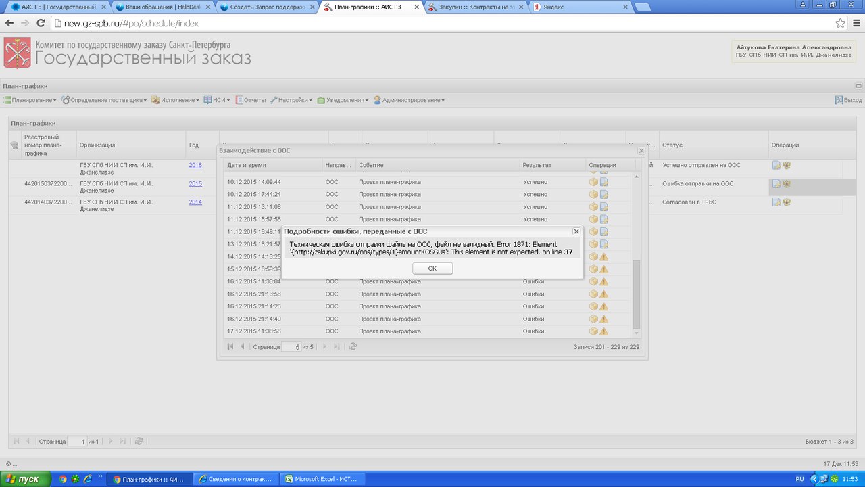Click document icon in 11.12.2015 16:49:11 row
This screenshot has width=865, height=487.
tap(604, 232)
